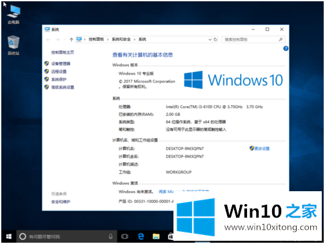Image resolution: width=325 pixels, height=244 pixels.
Task: Click the search magnifier icon
Action: tap(281, 39)
